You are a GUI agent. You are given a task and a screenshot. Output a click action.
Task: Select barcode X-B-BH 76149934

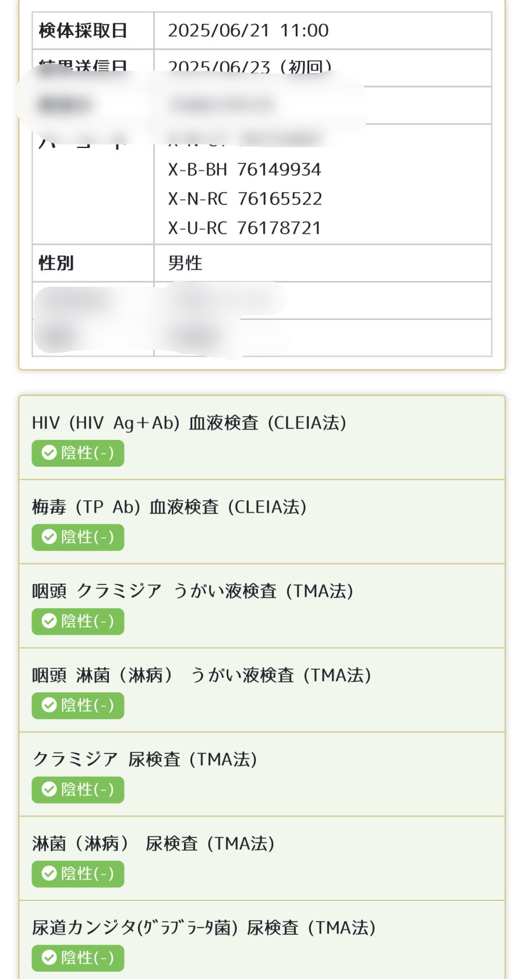click(x=245, y=170)
